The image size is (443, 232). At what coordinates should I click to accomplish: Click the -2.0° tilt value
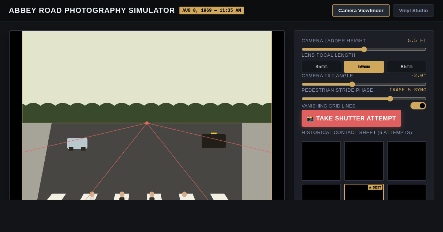click(x=419, y=75)
